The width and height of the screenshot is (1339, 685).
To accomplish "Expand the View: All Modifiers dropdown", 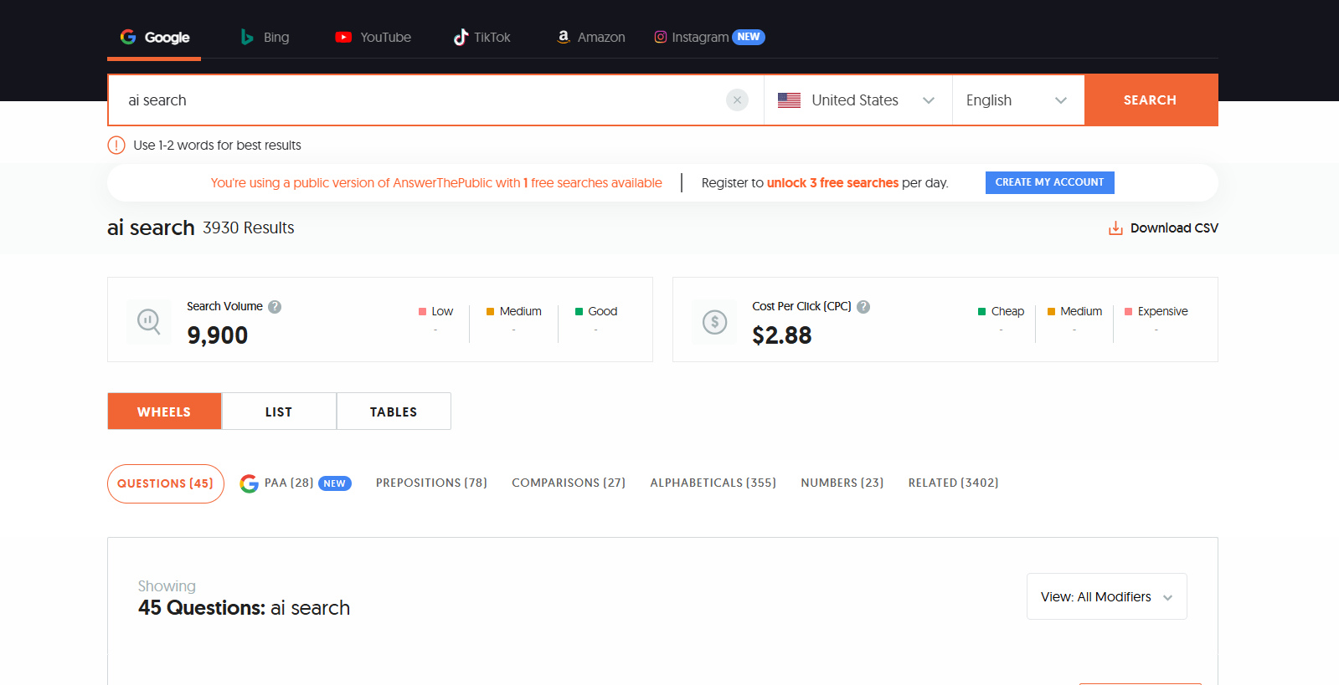I will [x=1105, y=596].
